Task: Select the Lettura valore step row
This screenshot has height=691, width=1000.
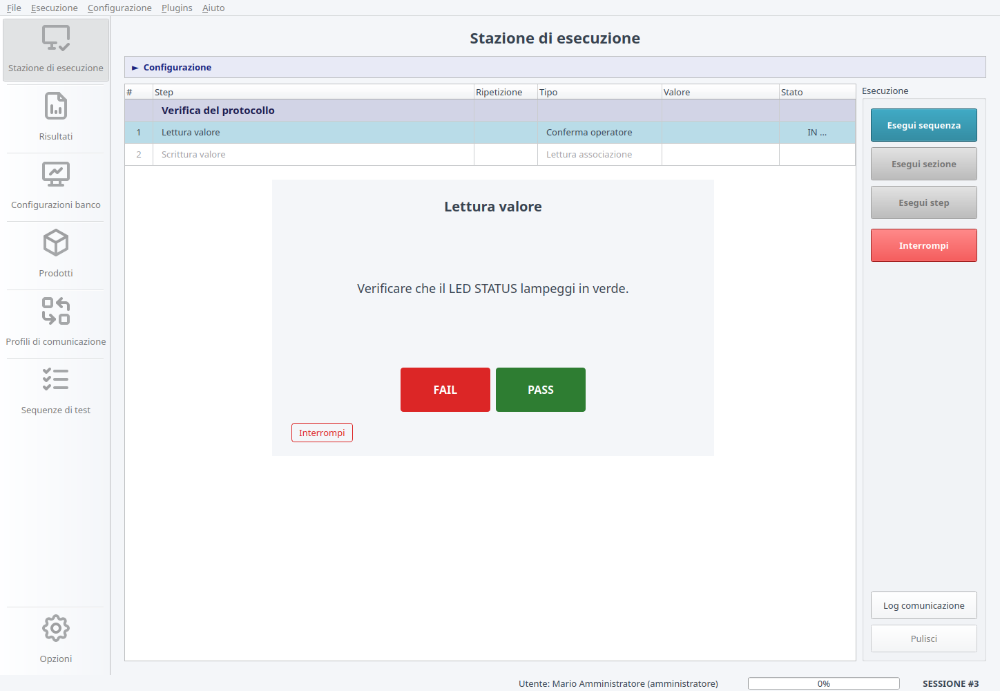Action: 490,133
